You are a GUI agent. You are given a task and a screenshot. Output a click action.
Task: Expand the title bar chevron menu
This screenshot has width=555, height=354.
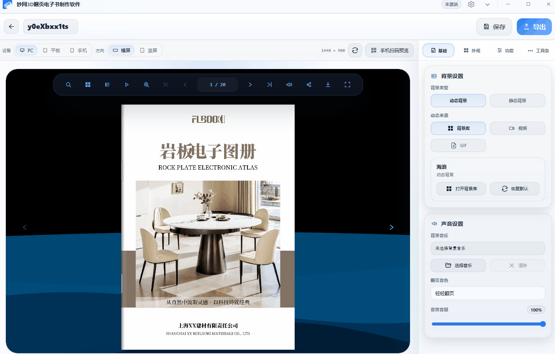488,4
